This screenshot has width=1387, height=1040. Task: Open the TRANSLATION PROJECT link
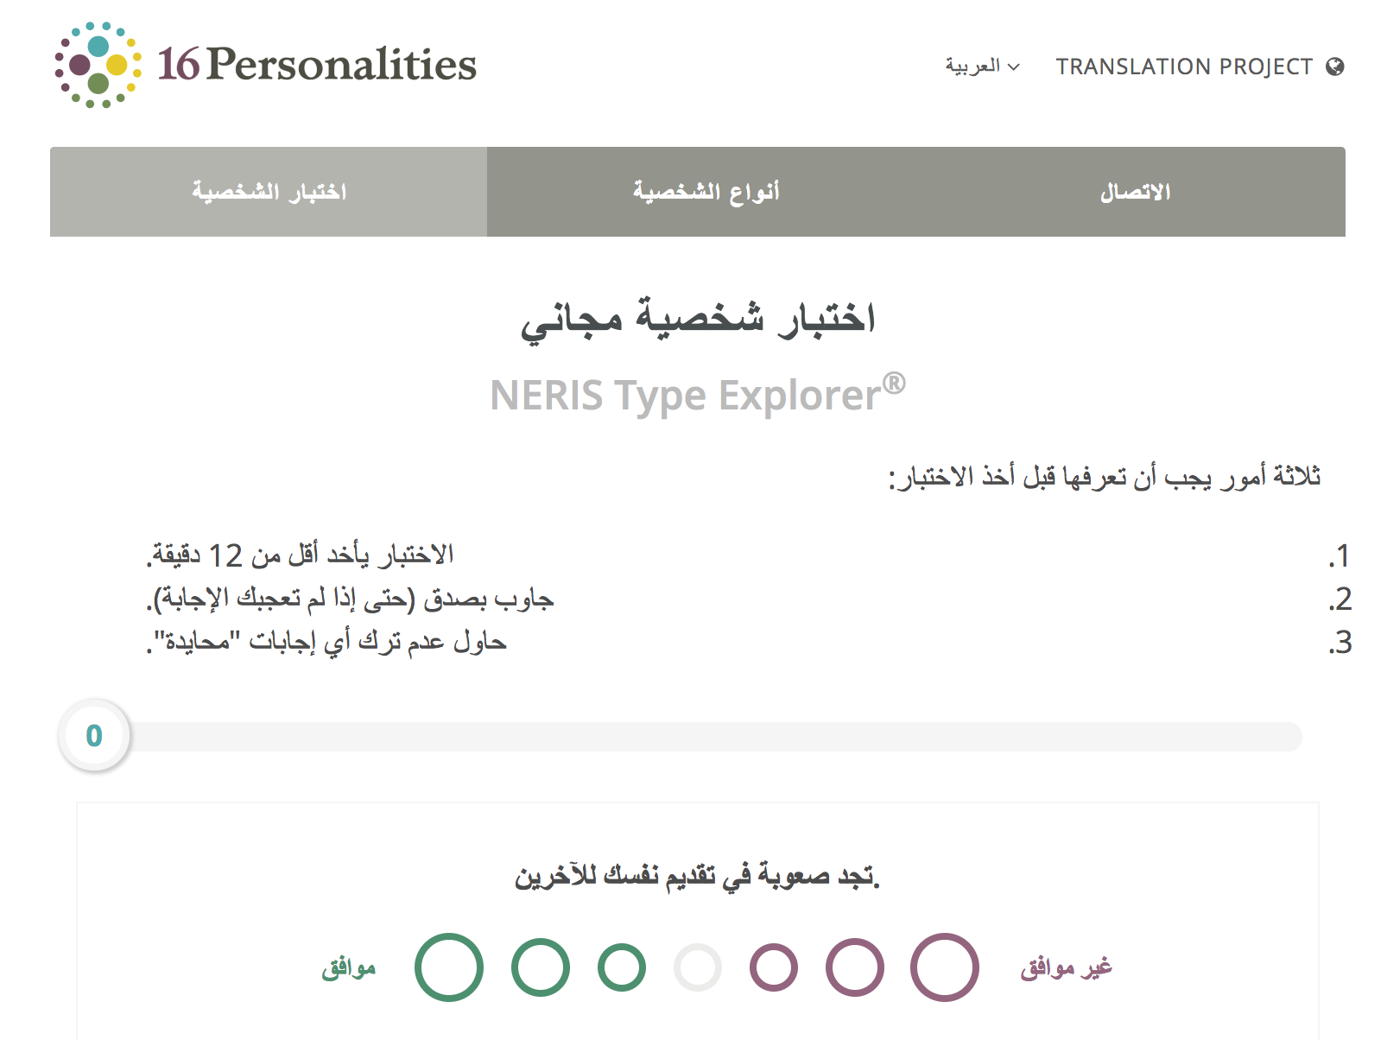click(x=1184, y=67)
